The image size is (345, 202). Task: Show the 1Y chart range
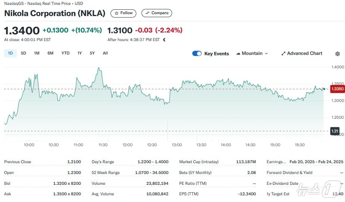point(80,53)
